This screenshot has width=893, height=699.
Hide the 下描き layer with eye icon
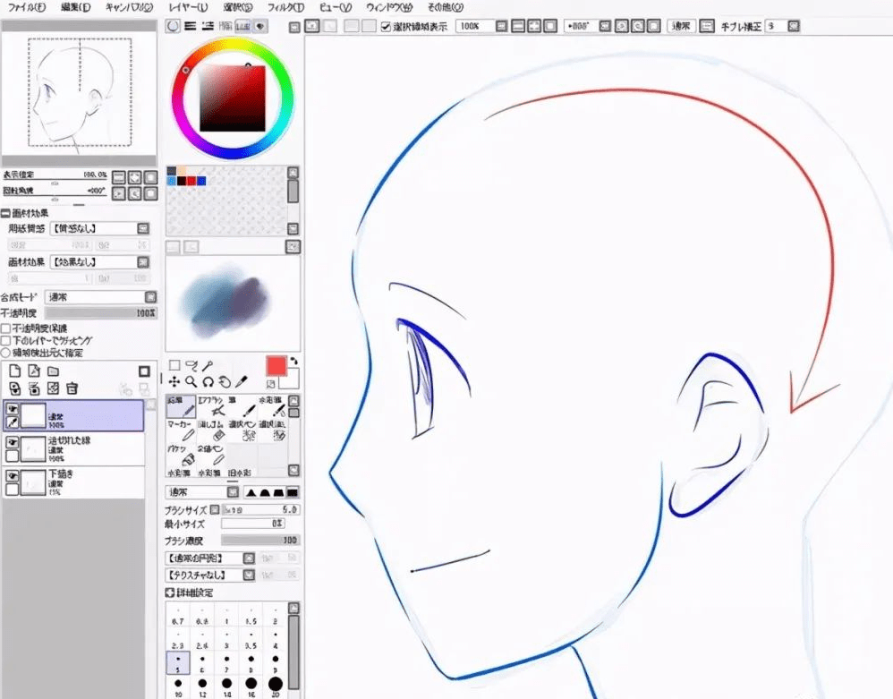(13, 476)
